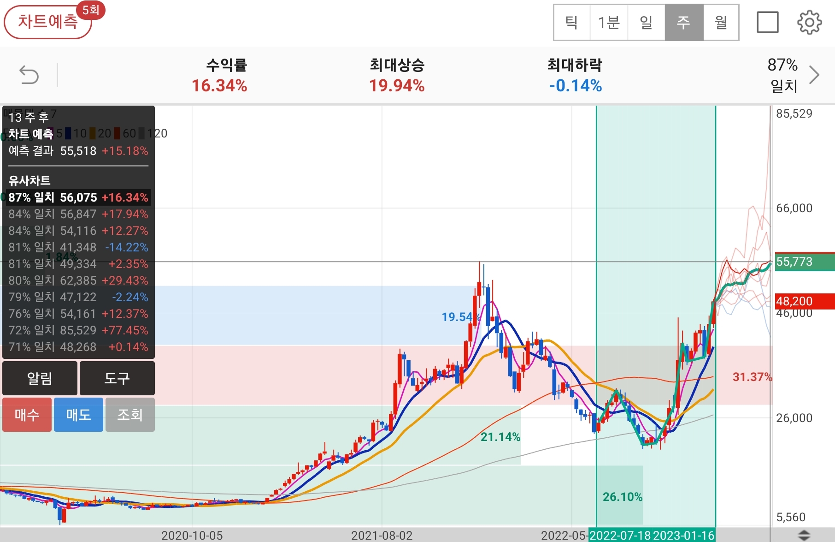Select the 71% 일치 48,268 row
This screenshot has height=542, width=835.
(x=78, y=347)
